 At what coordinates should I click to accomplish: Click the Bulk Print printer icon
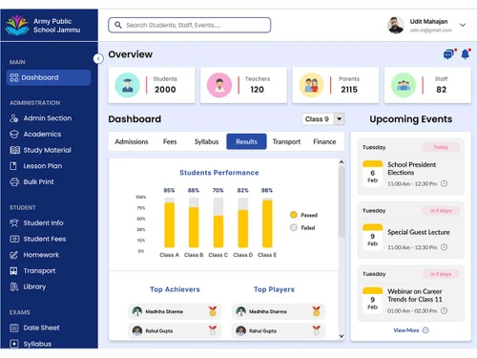coord(14,182)
